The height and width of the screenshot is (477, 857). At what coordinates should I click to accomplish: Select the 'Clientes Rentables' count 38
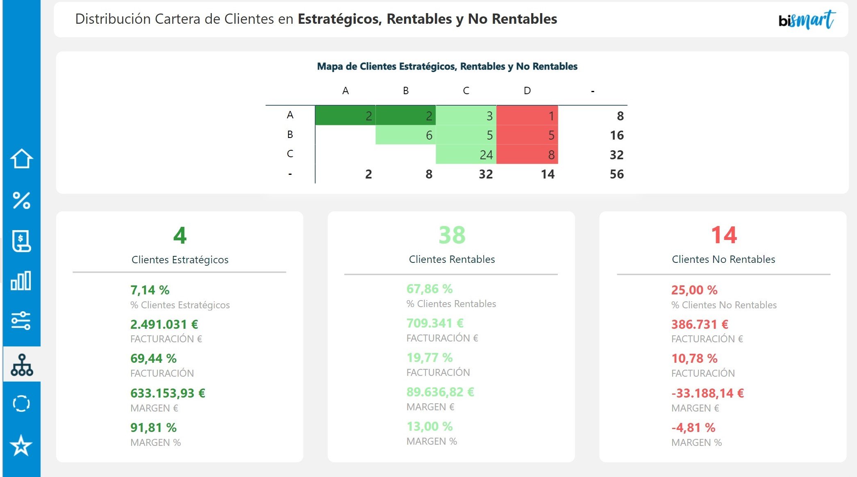pyautogui.click(x=451, y=235)
